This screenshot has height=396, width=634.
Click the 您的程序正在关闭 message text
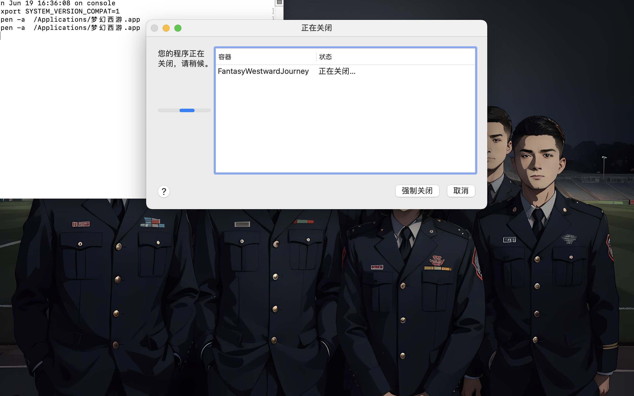184,59
